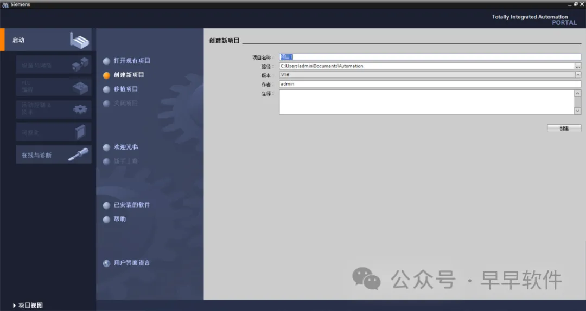This screenshot has width=586, height=311.
Task: Select the 移植项目 bullet
Action: [106, 89]
